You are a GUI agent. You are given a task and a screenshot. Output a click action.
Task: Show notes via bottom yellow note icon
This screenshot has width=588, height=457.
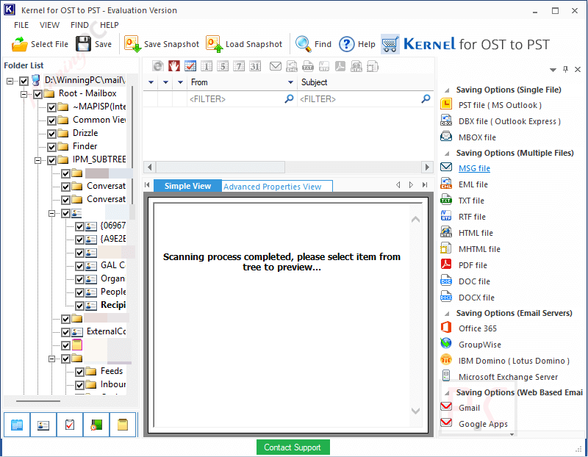123,425
